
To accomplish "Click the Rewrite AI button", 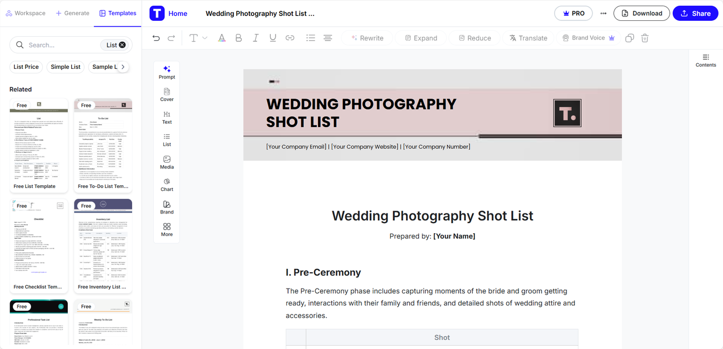I will pos(367,38).
